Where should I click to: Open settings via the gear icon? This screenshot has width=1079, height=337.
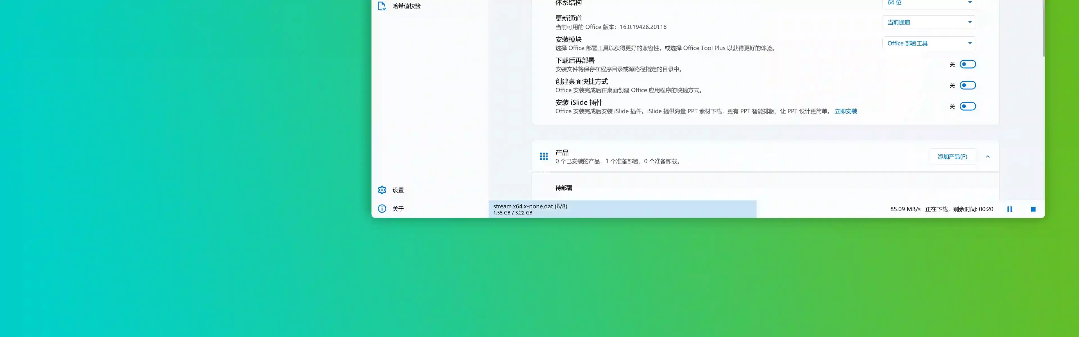click(x=382, y=190)
